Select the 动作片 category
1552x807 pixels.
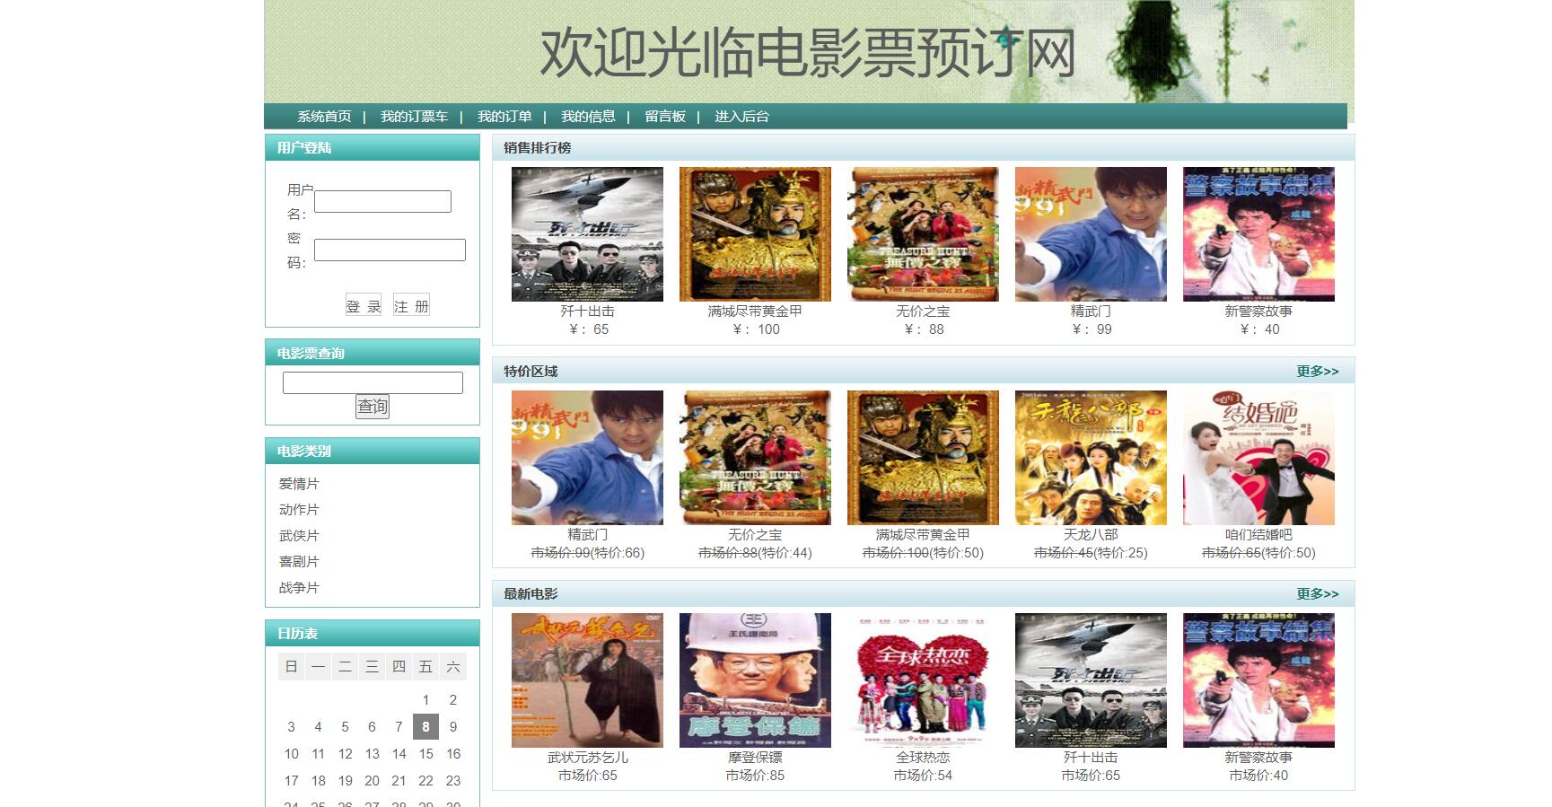pyautogui.click(x=299, y=510)
